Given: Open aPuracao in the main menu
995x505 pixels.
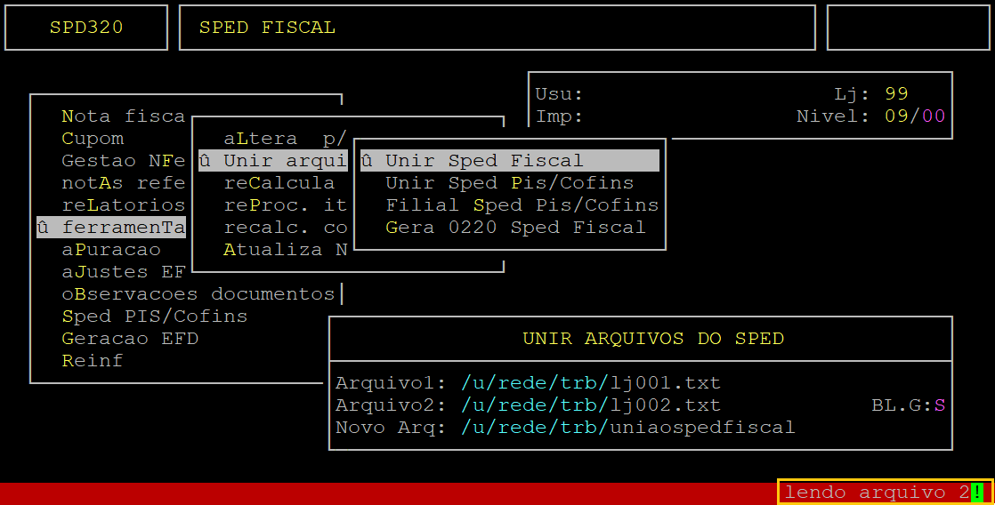Looking at the screenshot, I should click(111, 250).
